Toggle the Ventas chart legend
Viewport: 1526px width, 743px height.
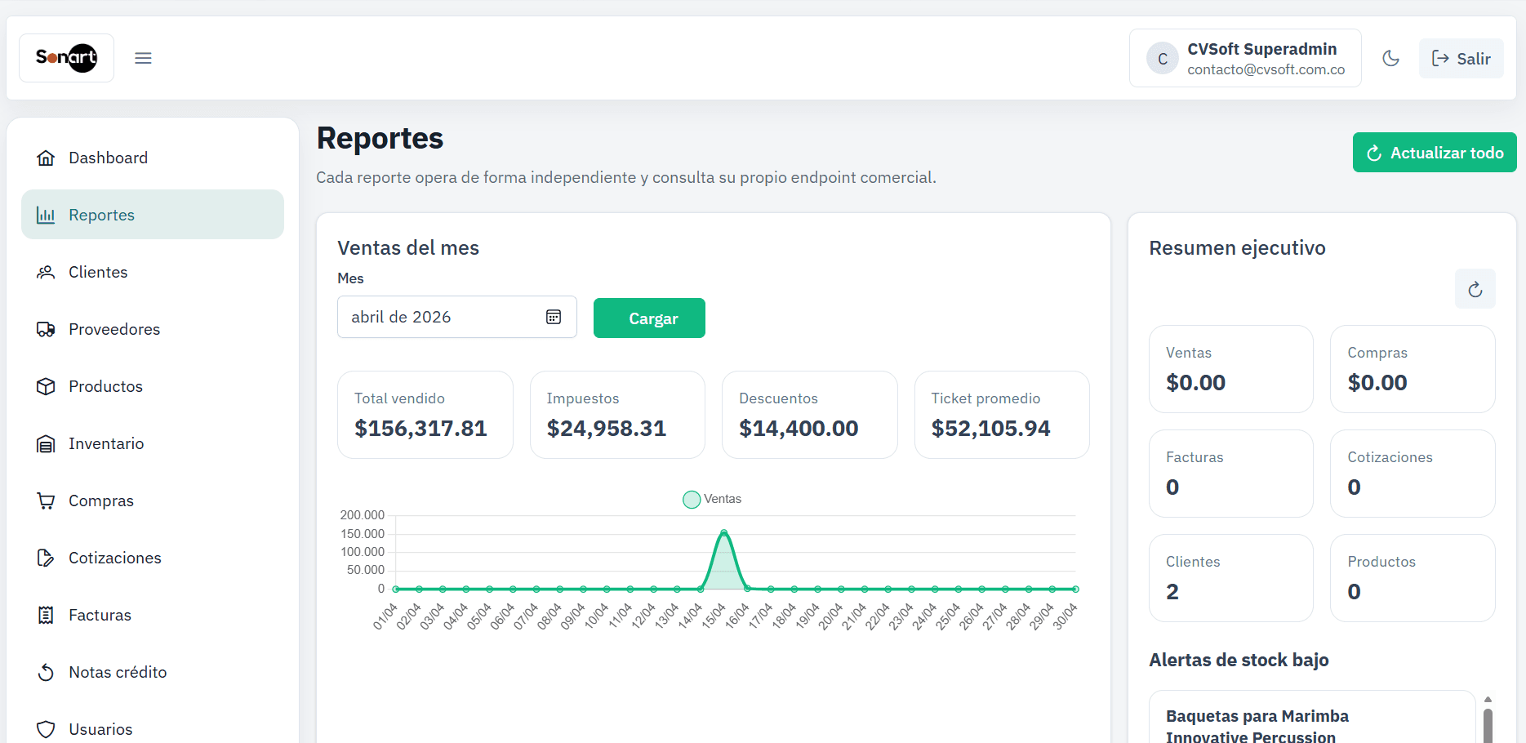(x=712, y=499)
